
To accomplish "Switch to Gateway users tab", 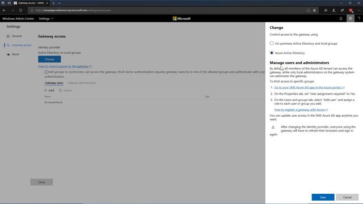I will point(54,83).
